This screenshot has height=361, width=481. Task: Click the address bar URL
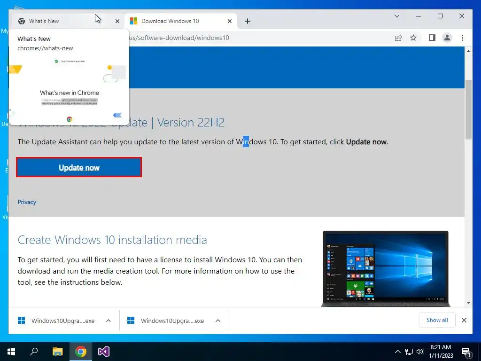point(179,38)
